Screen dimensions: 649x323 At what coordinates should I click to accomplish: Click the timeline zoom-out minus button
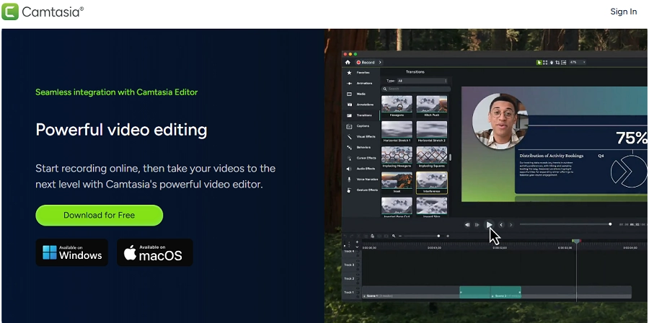click(x=399, y=236)
